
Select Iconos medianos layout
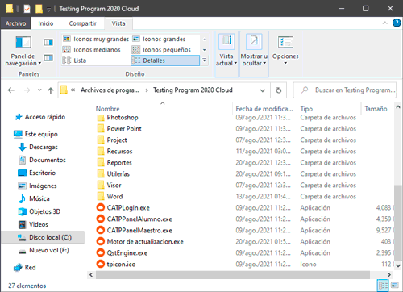click(92, 50)
